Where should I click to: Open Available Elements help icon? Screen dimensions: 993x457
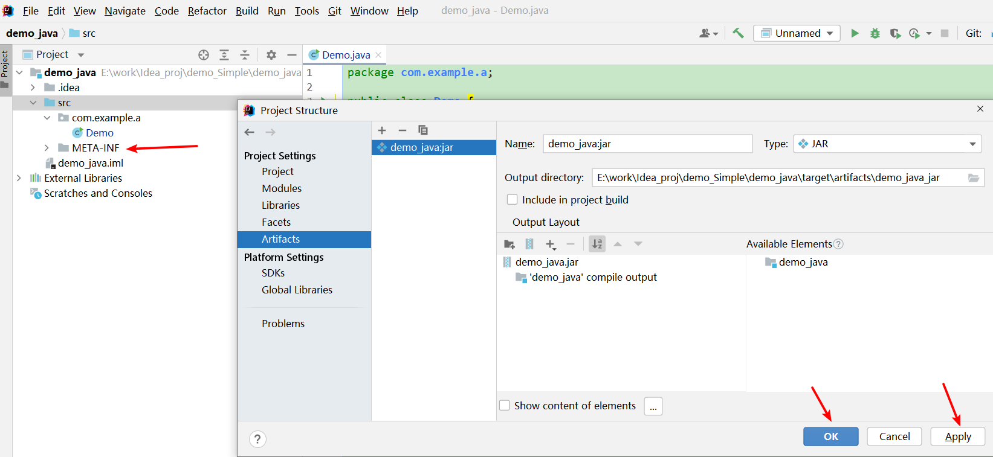(x=838, y=244)
